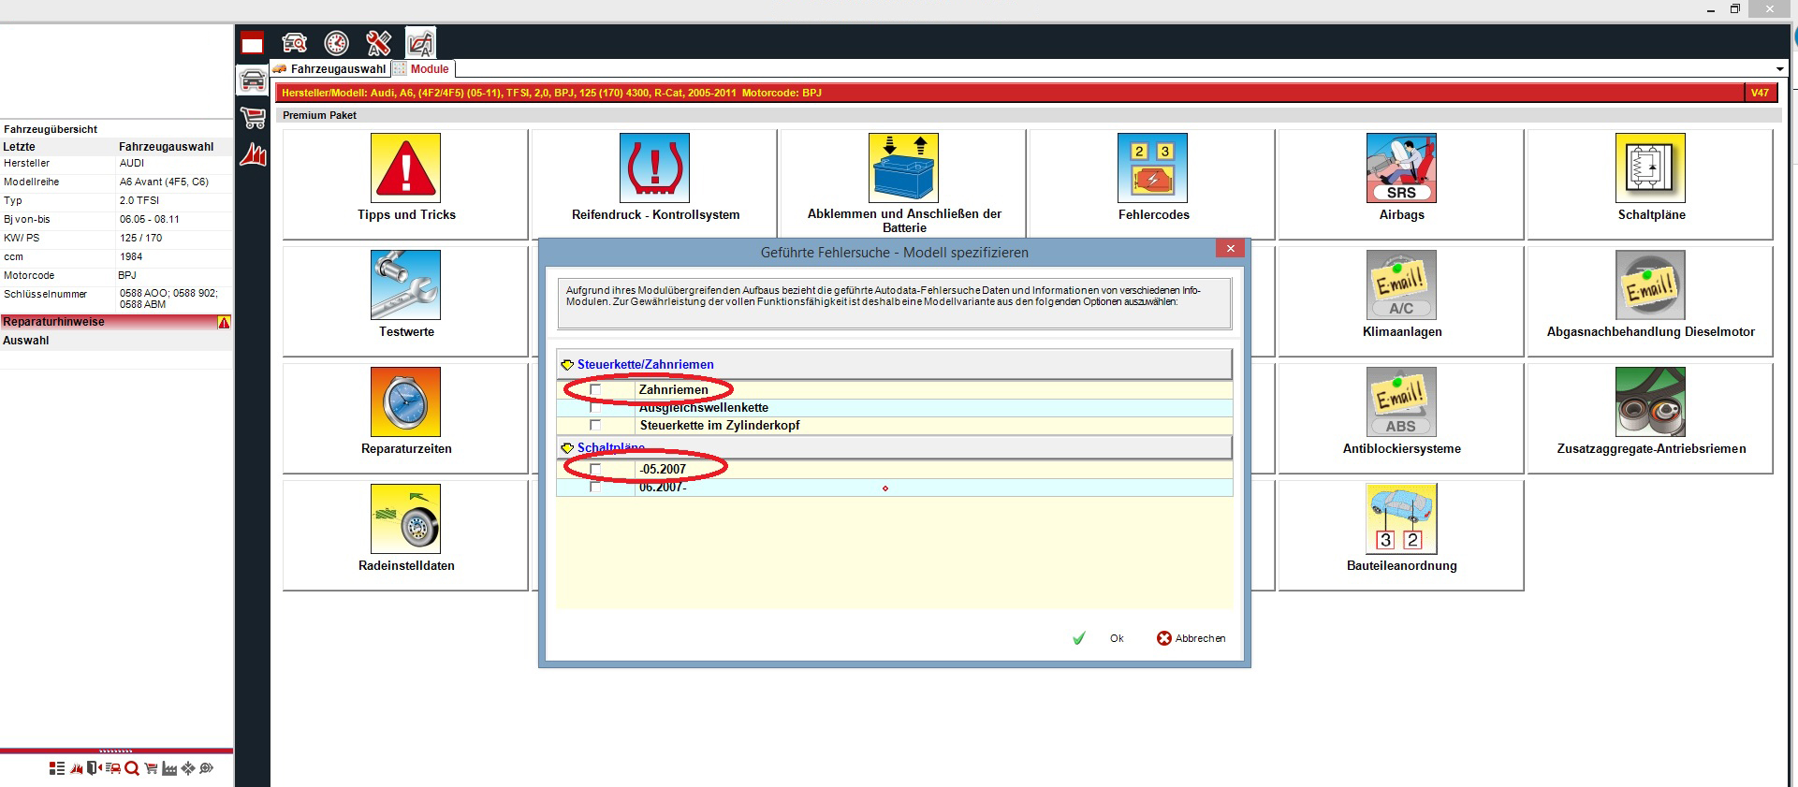Collapse the Steuerkette/Zahnriemen section
Viewport: 1798px width, 787px height.
(567, 365)
